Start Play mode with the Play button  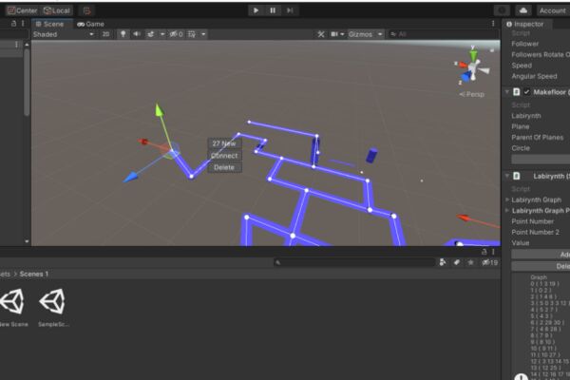click(x=256, y=10)
